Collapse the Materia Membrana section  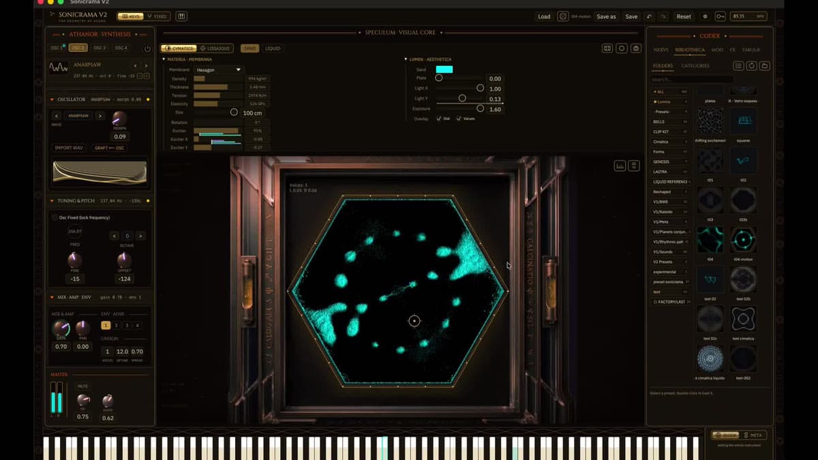165,59
